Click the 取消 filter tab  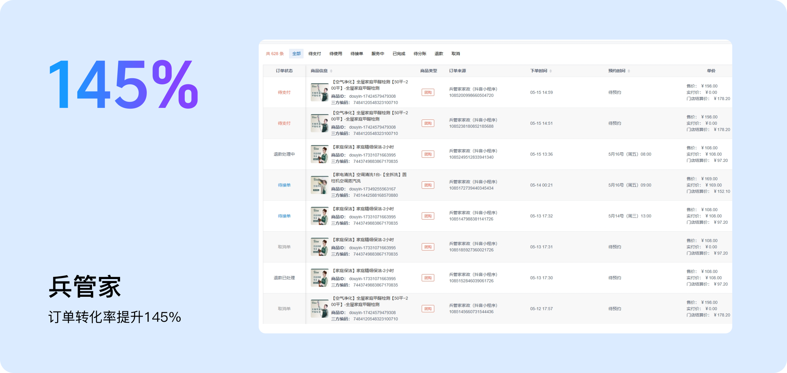(x=455, y=54)
